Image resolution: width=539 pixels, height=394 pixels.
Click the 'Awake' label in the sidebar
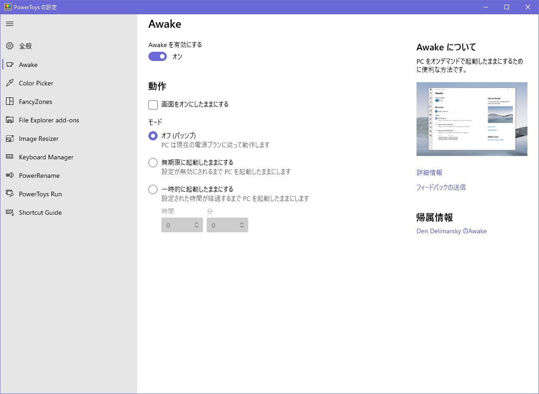coord(28,65)
